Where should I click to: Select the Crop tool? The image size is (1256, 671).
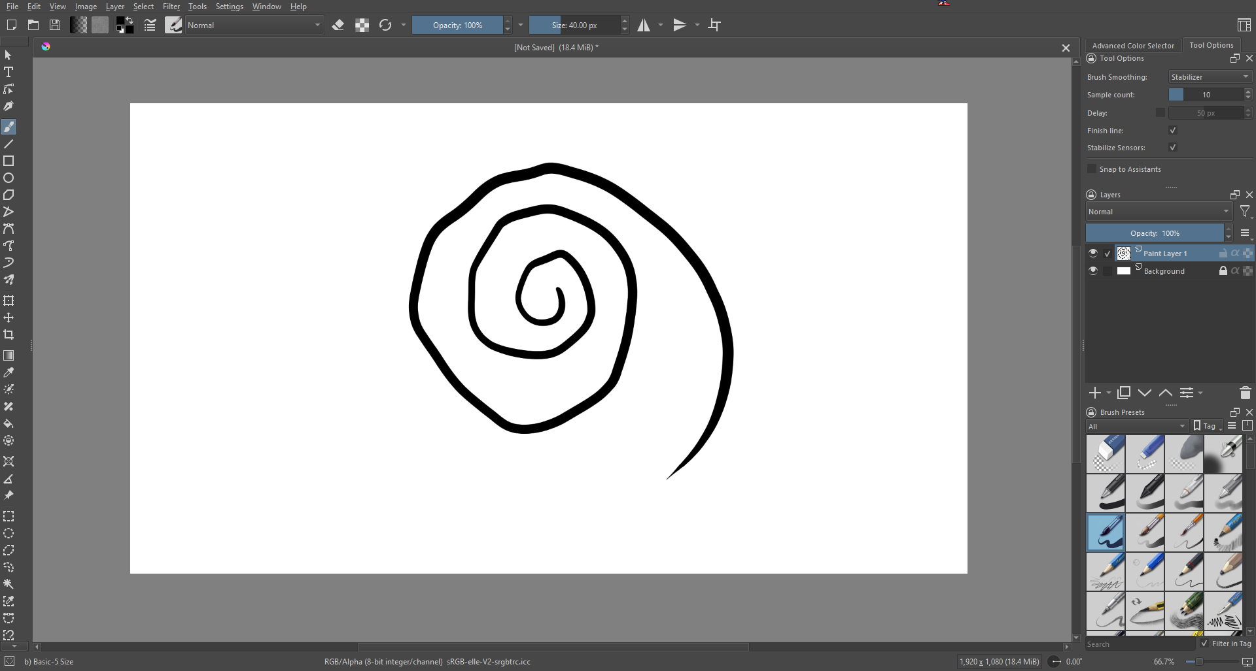tap(9, 335)
